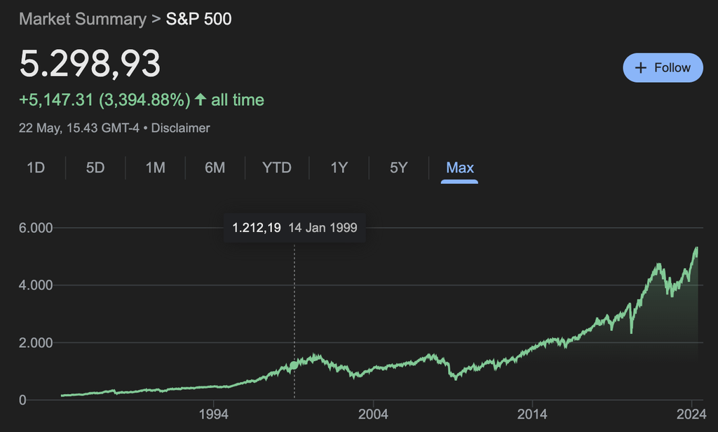Open the Market Summary breadcrumb
This screenshot has width=718, height=432.
pos(83,19)
